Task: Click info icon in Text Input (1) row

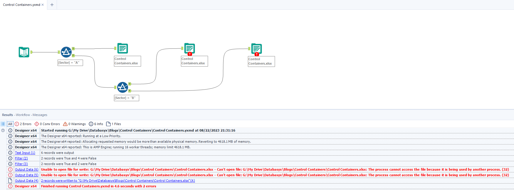Action: click(10, 153)
